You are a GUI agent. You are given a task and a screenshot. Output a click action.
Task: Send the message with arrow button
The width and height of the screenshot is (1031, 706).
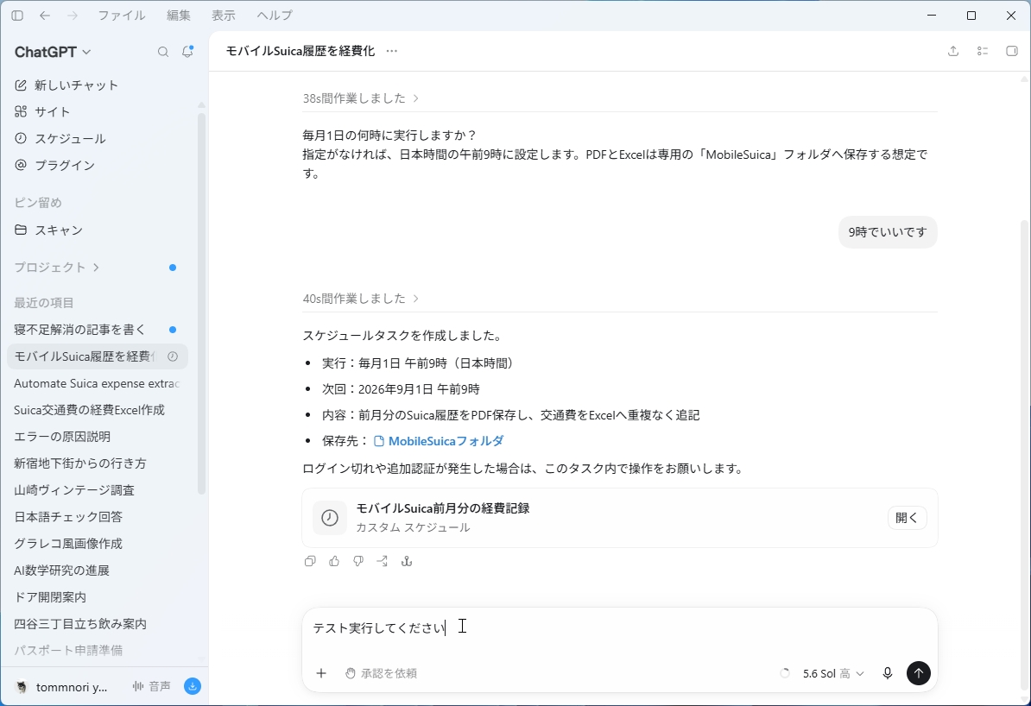tap(919, 673)
